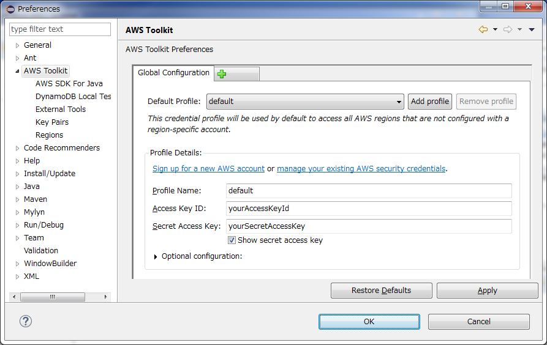Open Sign up for a new AWS account link

click(208, 169)
